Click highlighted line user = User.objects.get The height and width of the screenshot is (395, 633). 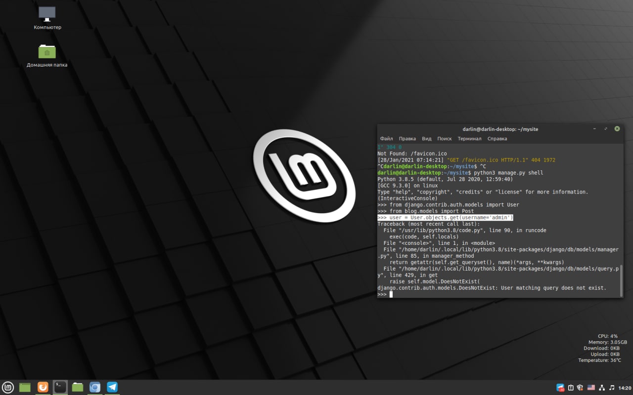point(445,218)
